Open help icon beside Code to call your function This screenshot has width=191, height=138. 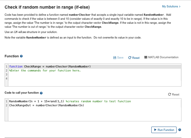click(41, 93)
